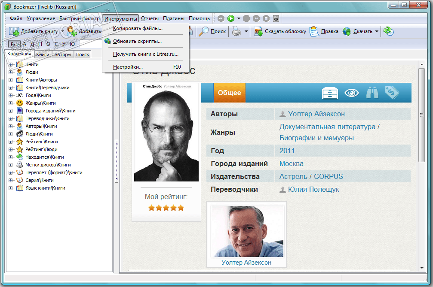Viewport: 433px width, 287px height.
Task: Expand the Книги\Авторы tree node
Action: pyautogui.click(x=10, y=80)
